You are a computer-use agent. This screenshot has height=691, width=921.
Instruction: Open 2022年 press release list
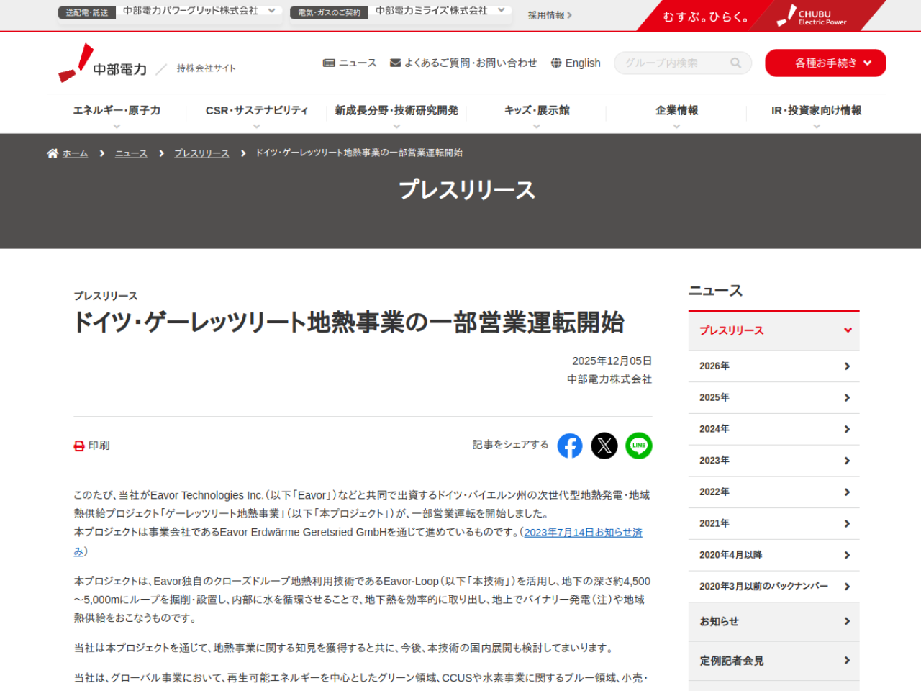pos(774,492)
